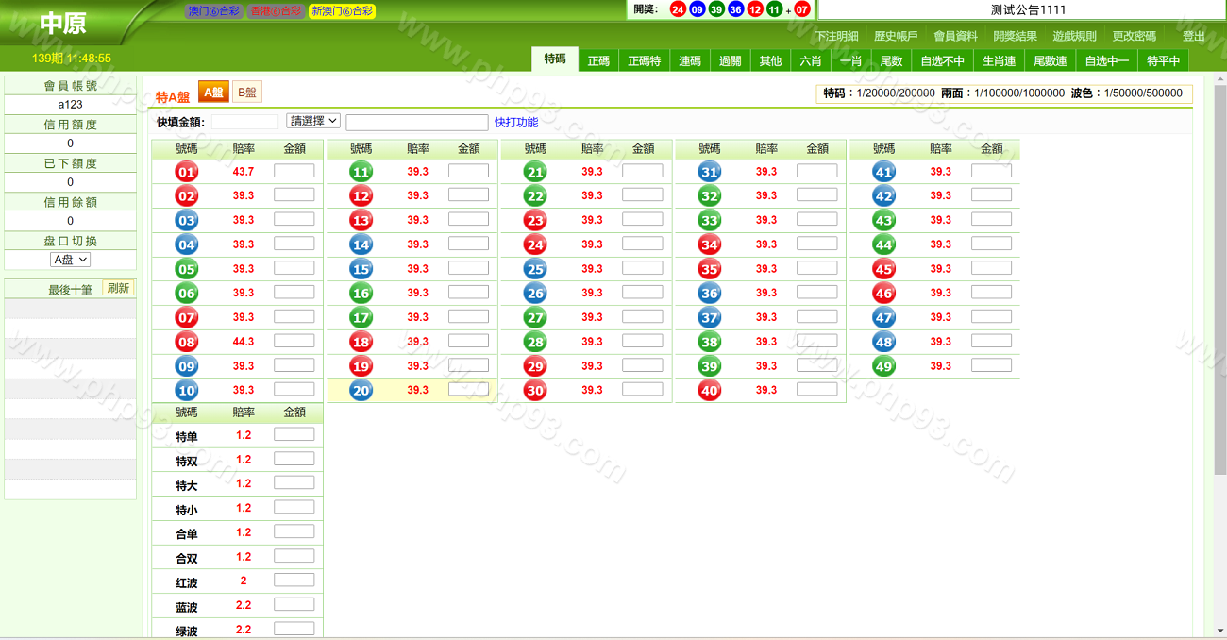1227x640 pixels.
Task: Open the 開獎結果 menu item
Action: click(x=1015, y=36)
